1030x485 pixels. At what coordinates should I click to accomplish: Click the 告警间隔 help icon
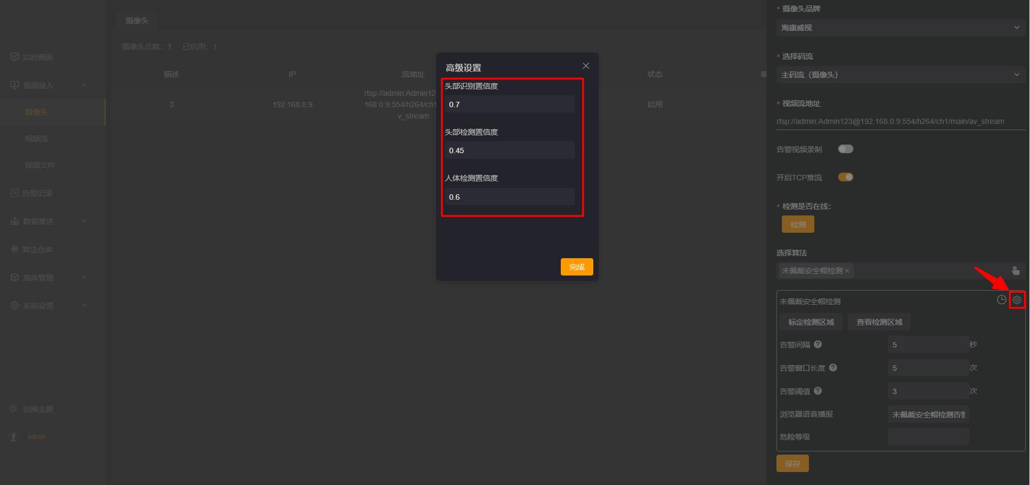pos(818,344)
